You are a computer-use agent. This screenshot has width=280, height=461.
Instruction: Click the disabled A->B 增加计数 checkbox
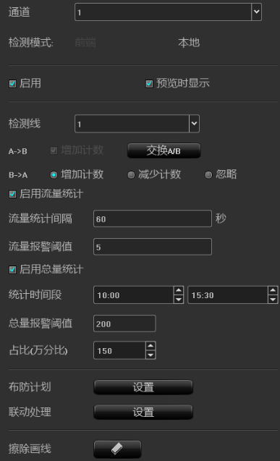coord(54,151)
